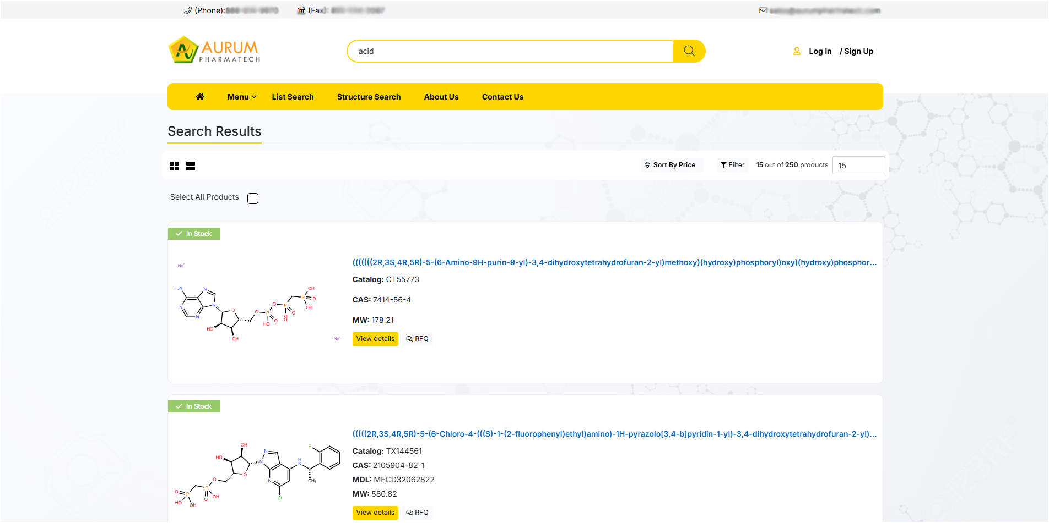Request quote (RFQ) for catalog TX144561
1049x523 pixels.
pos(417,513)
